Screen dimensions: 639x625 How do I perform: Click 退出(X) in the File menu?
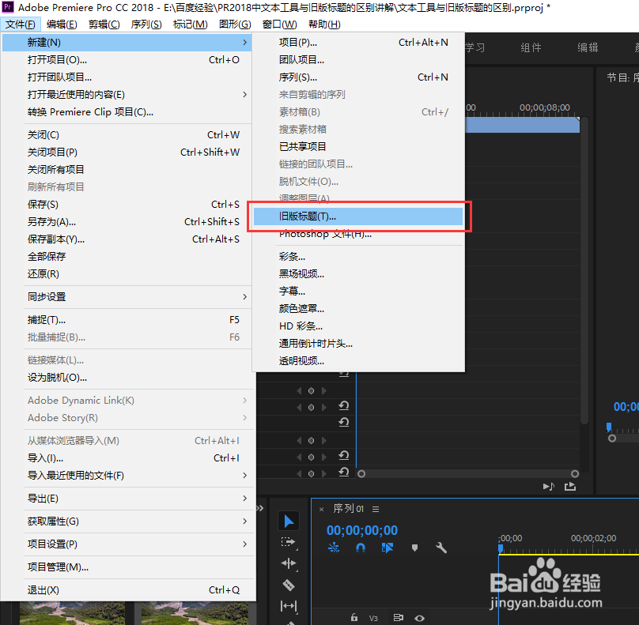click(x=127, y=590)
